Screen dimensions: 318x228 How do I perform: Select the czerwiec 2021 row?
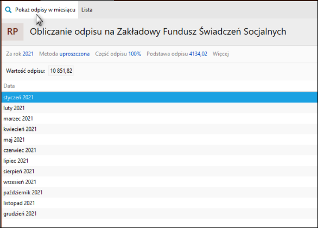(x=160, y=150)
